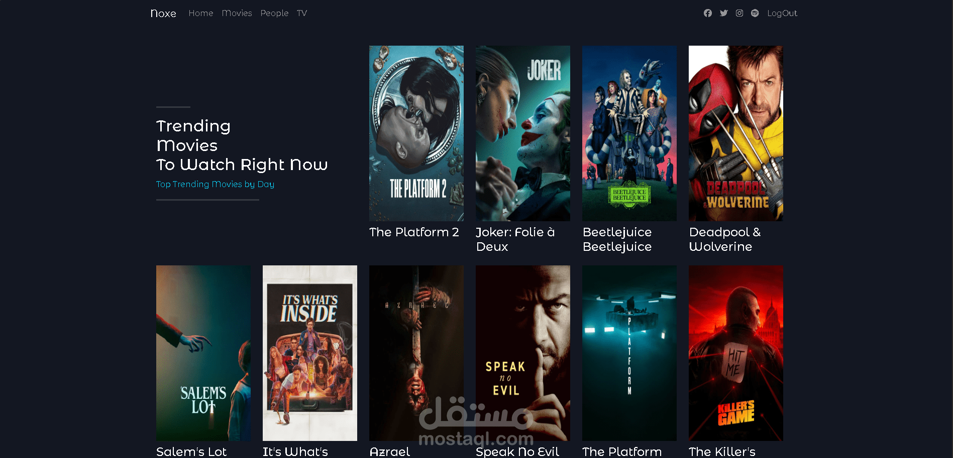Select the Salem's Lot poster
Viewport: 953px width, 458px height.
203,353
